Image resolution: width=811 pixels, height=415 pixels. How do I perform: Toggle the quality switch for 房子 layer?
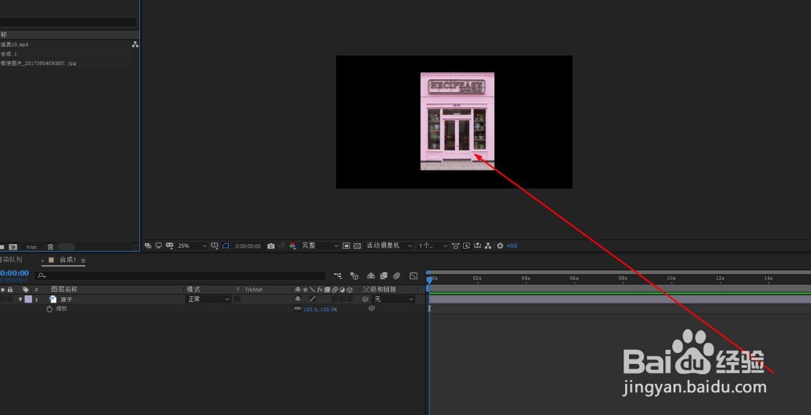pyautogui.click(x=313, y=299)
